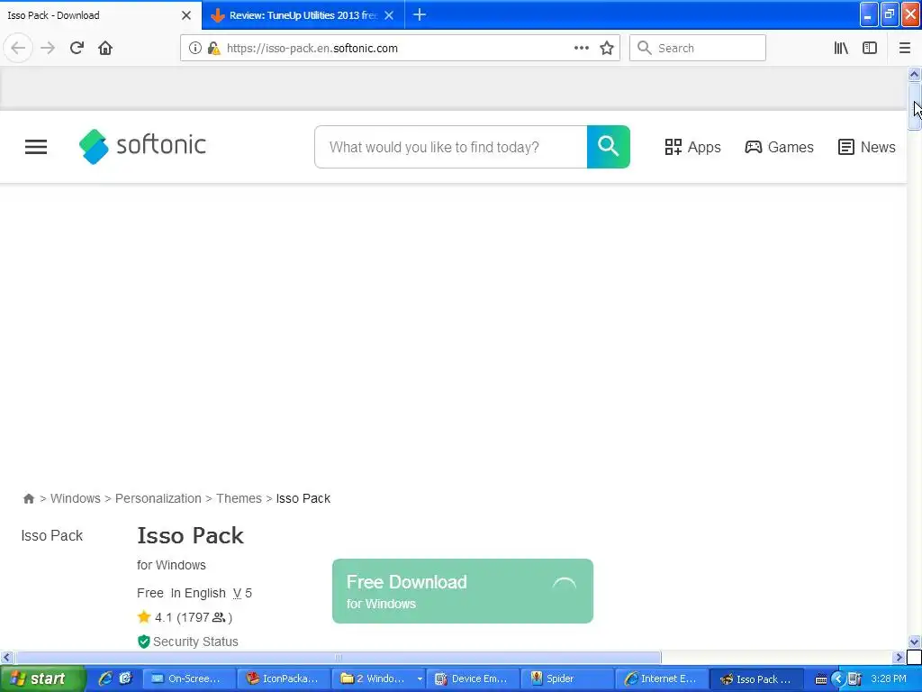922x692 pixels.
Task: Close the Isso Pack - Download tab
Action: 186,15
